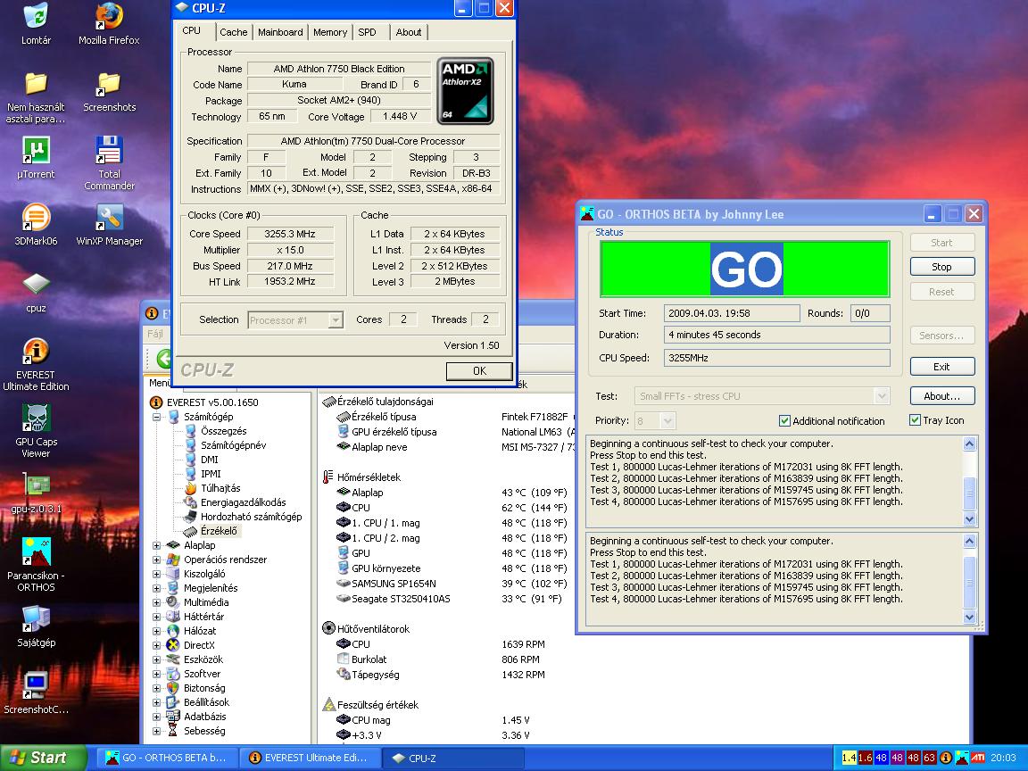1028x771 pixels.
Task: Open the µTorrent desktop shortcut
Action: (36, 158)
